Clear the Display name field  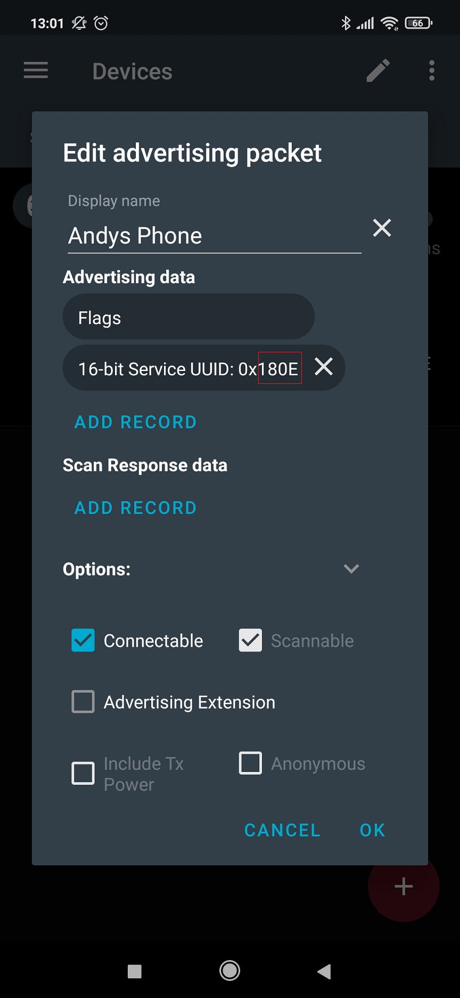pos(382,228)
